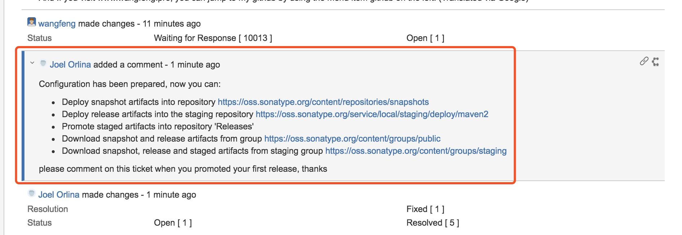This screenshot has height=235, width=682.
Task: Click the 'Resolution' field label
Action: coord(47,209)
